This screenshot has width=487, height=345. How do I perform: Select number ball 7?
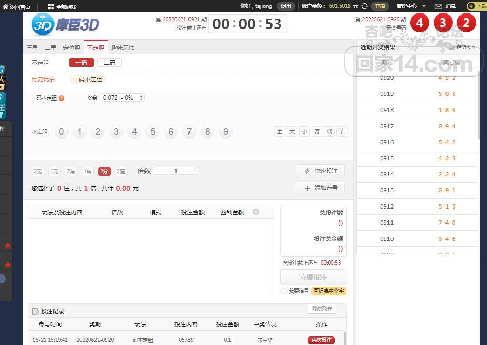(189, 132)
